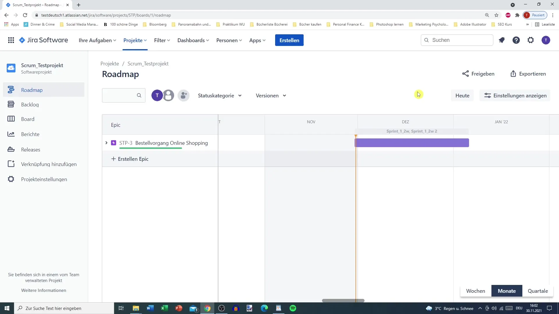This screenshot has width=559, height=314.
Task: Click the Heute navigation button
Action: 462,95
